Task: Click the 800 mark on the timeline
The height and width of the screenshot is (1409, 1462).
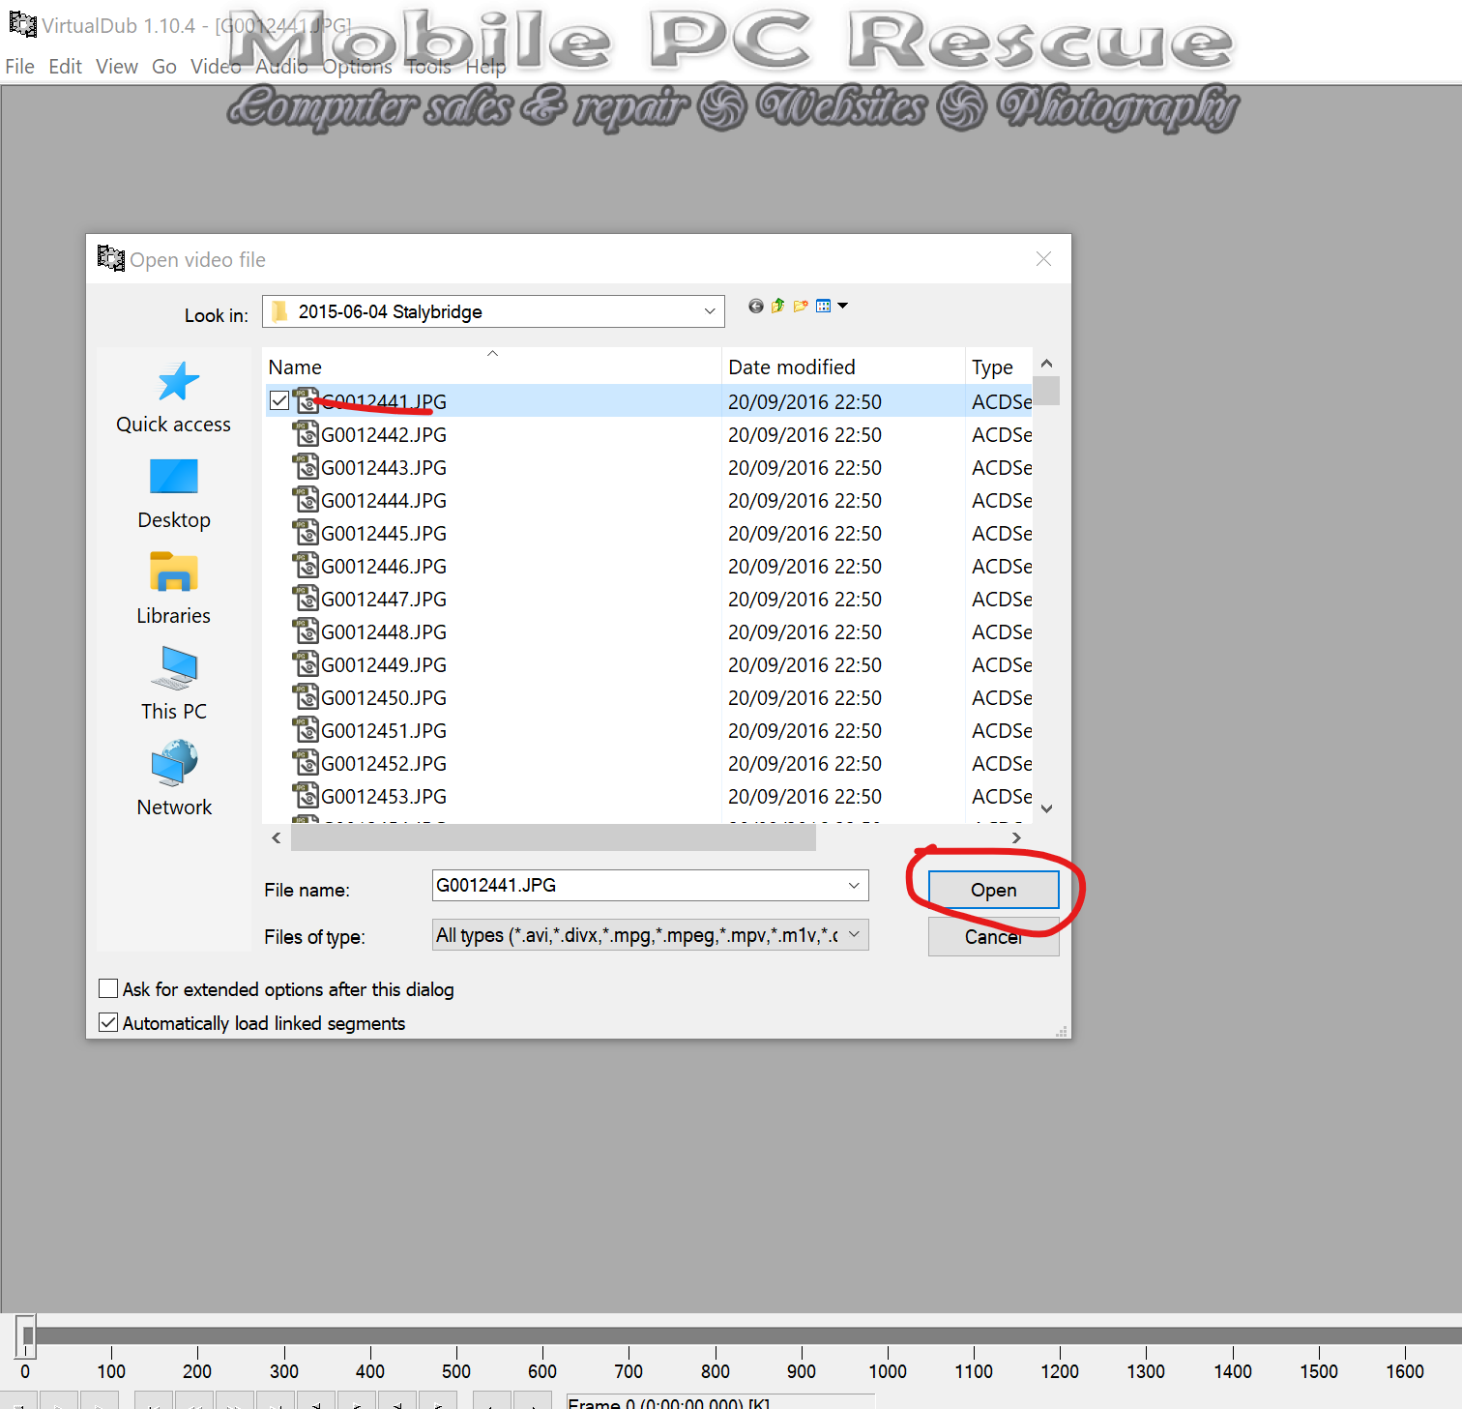Action: pyautogui.click(x=716, y=1370)
